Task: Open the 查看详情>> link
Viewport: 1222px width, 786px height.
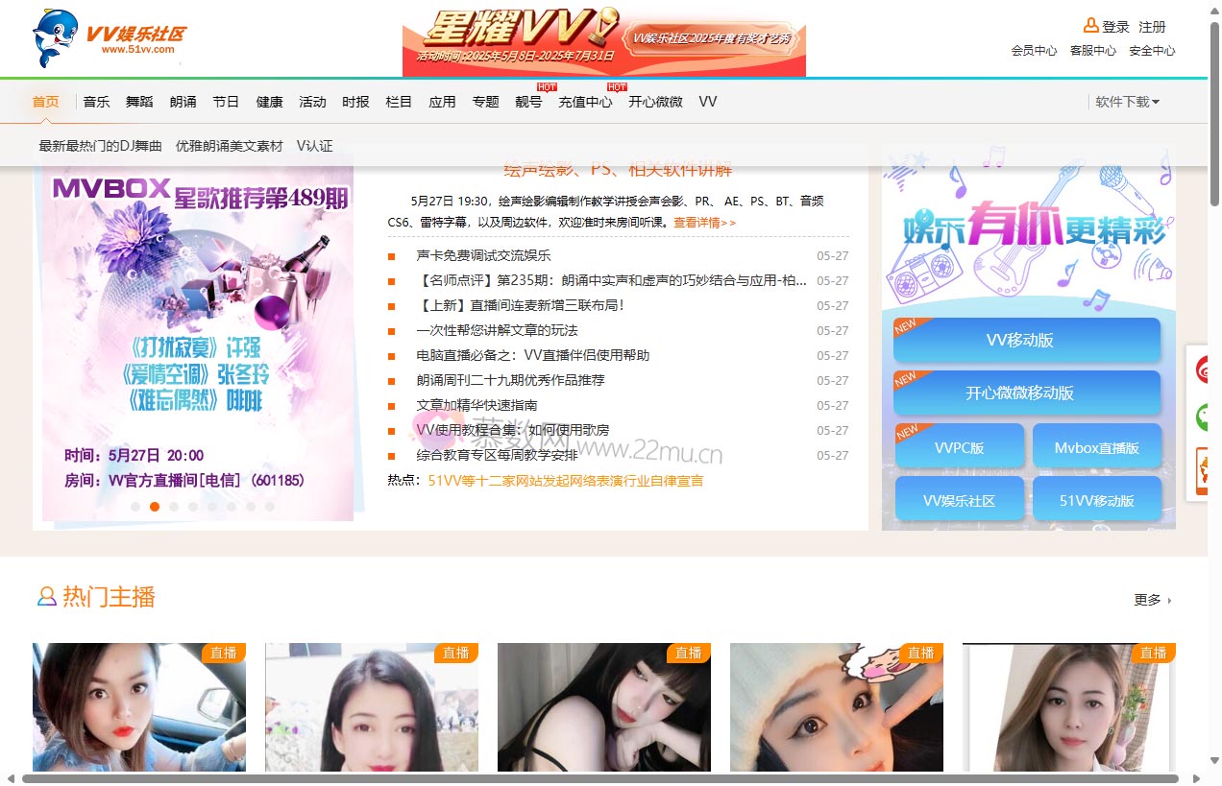Action: (702, 222)
